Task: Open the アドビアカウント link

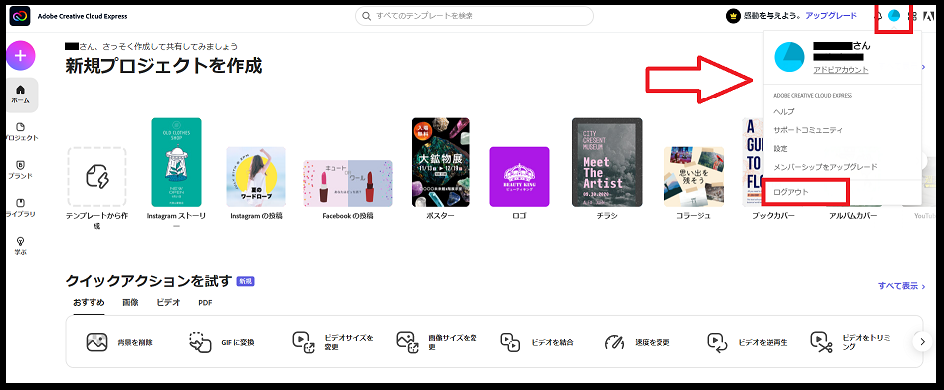Action: [841, 70]
